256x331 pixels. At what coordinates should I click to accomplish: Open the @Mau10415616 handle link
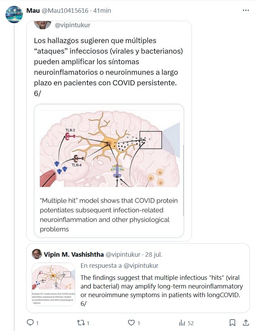pos(65,10)
